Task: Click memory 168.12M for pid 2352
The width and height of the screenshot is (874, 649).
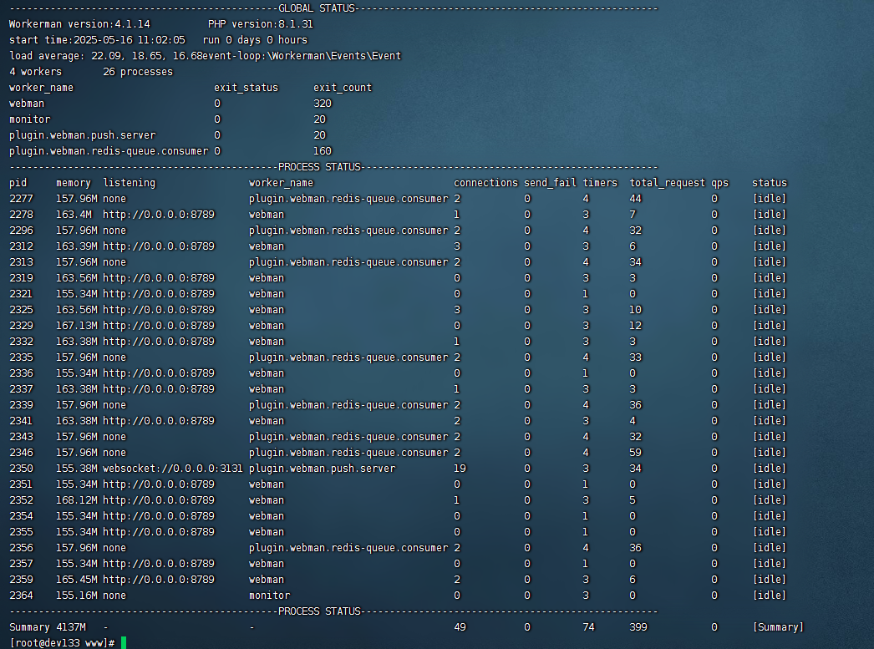Action: click(x=76, y=500)
